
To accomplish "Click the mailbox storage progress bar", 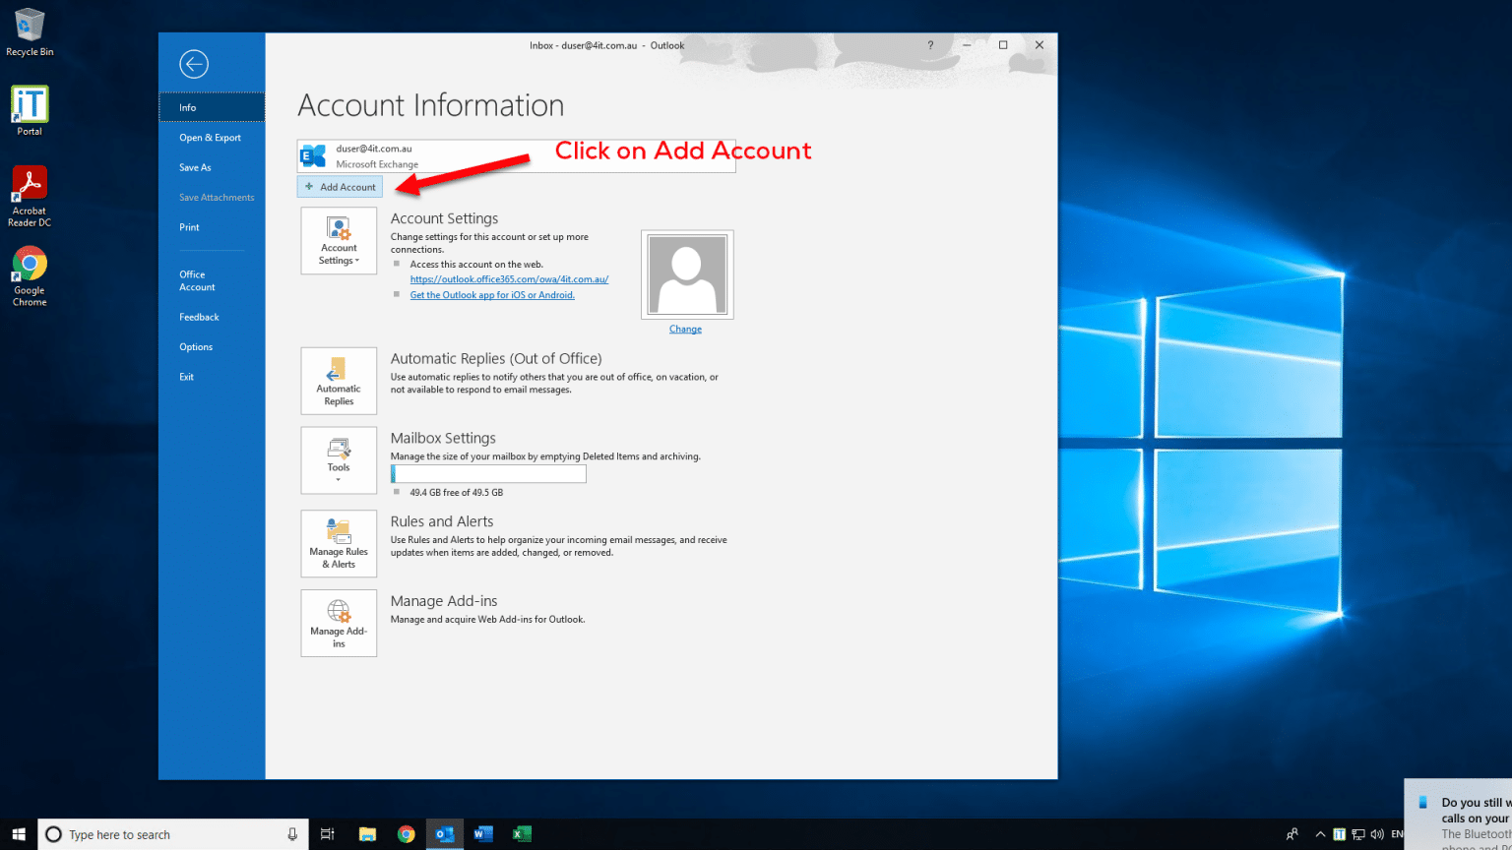I will tap(487, 473).
